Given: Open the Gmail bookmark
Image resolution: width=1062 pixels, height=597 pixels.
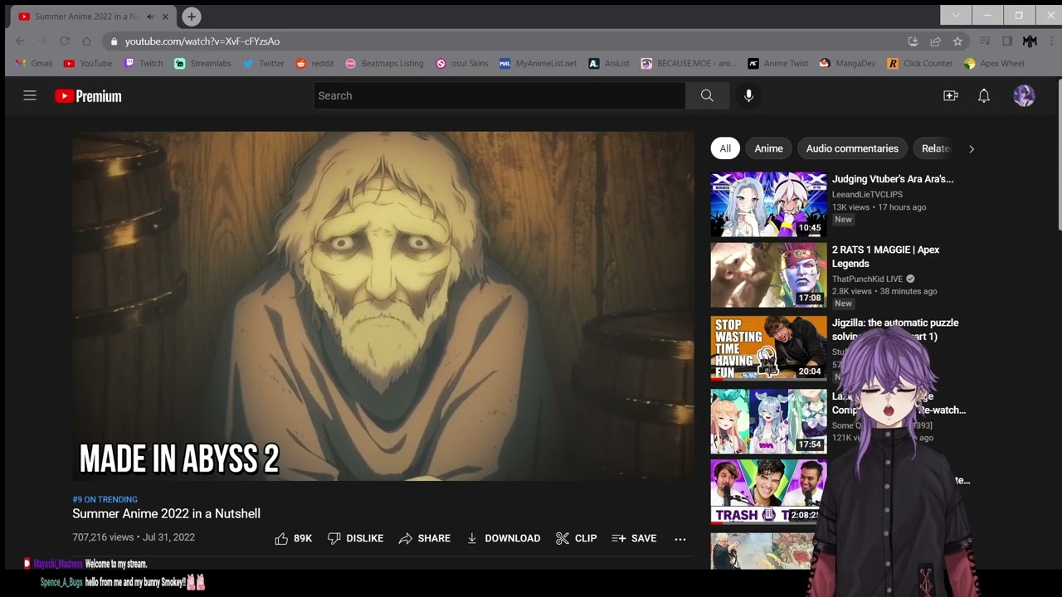Looking at the screenshot, I should tap(34, 63).
